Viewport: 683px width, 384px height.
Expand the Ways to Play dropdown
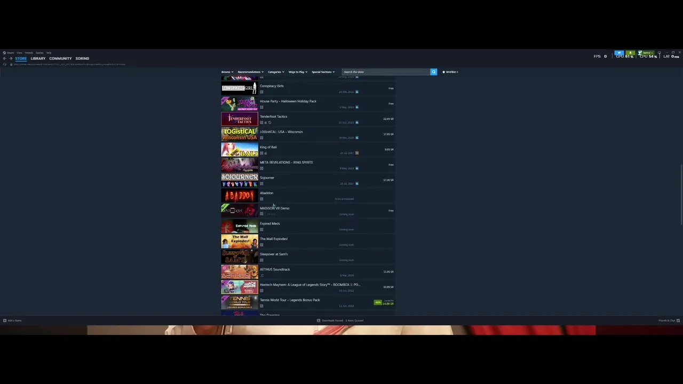click(x=298, y=72)
